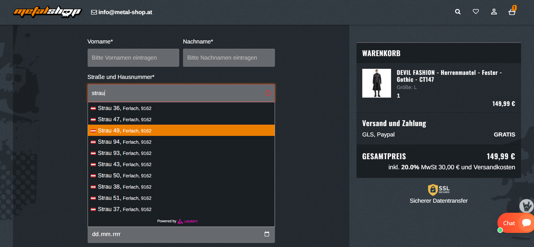Viewport: 534px width, 247px height.
Task: Focus the Vorname input field
Action: pyautogui.click(x=133, y=58)
